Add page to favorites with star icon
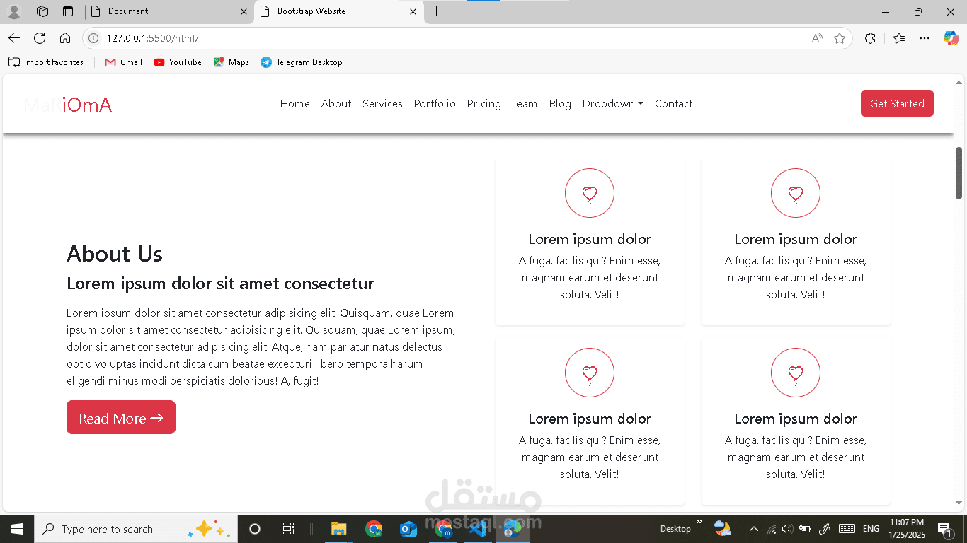The height and width of the screenshot is (543, 967). click(840, 38)
